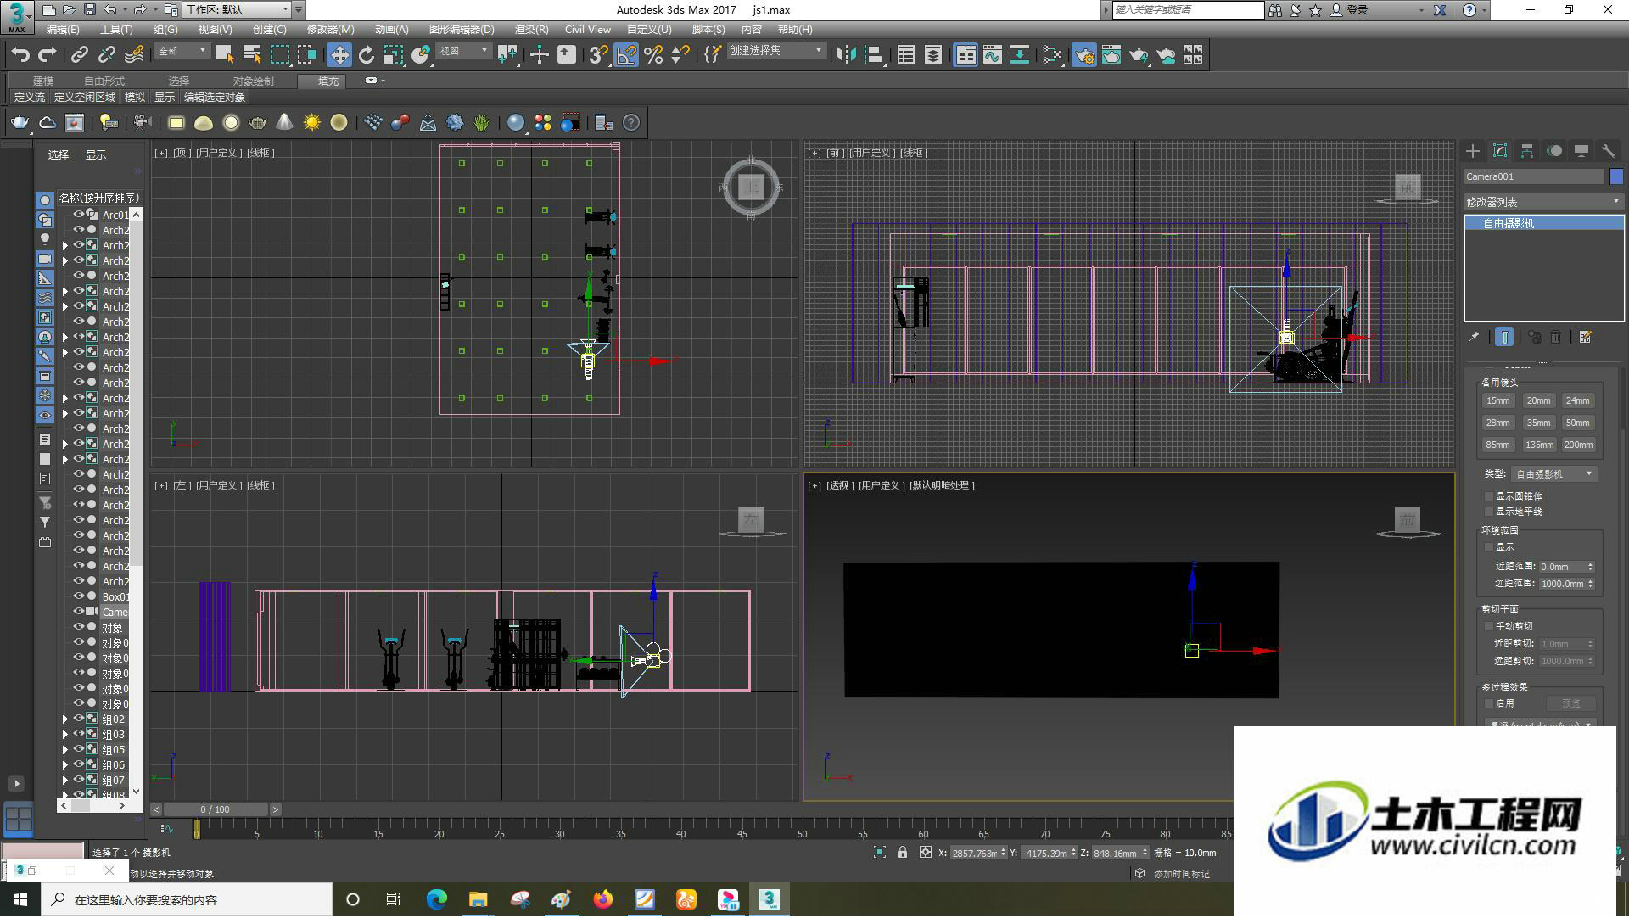Click the Firefox taskbar icon

pyautogui.click(x=603, y=900)
